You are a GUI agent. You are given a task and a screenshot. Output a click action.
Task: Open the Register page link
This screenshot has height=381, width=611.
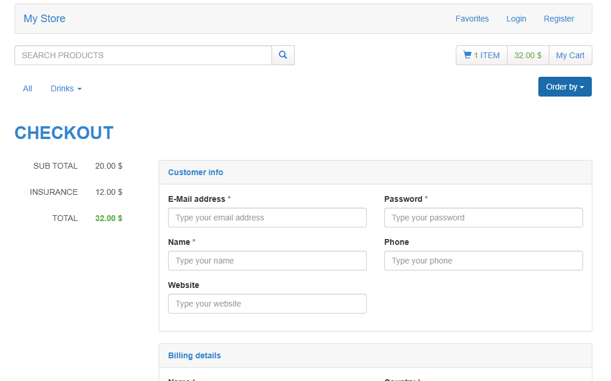point(559,19)
